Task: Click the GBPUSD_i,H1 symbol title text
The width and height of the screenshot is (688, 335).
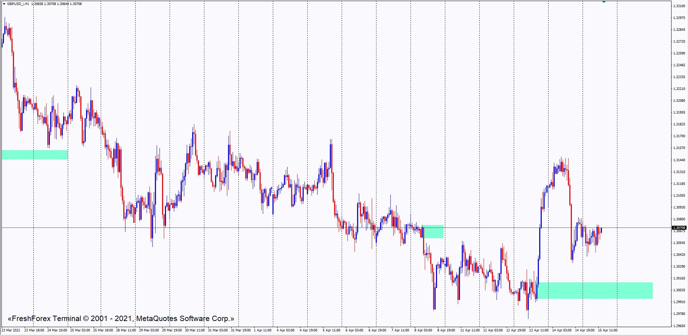Action: [18, 4]
